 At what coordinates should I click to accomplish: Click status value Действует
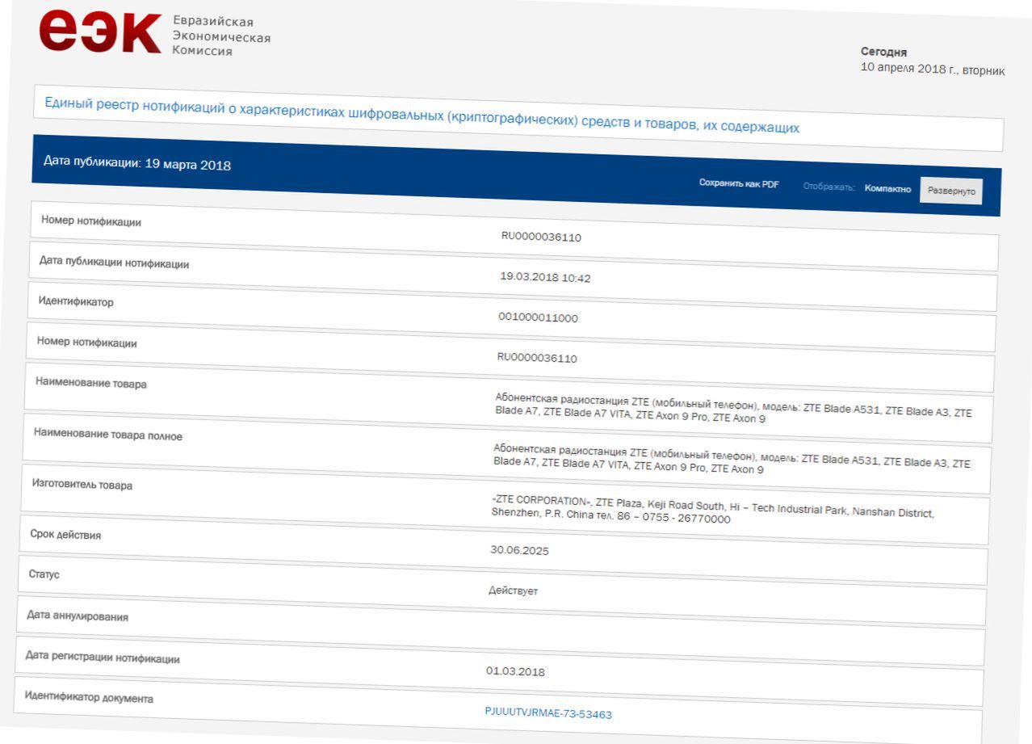pyautogui.click(x=513, y=591)
